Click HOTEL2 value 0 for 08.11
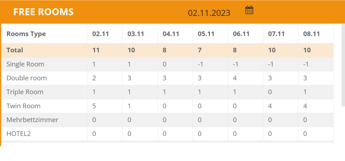345x161 pixels. pyautogui.click(x=305, y=134)
